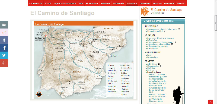Select De Madrid route in map legend

point(112,92)
